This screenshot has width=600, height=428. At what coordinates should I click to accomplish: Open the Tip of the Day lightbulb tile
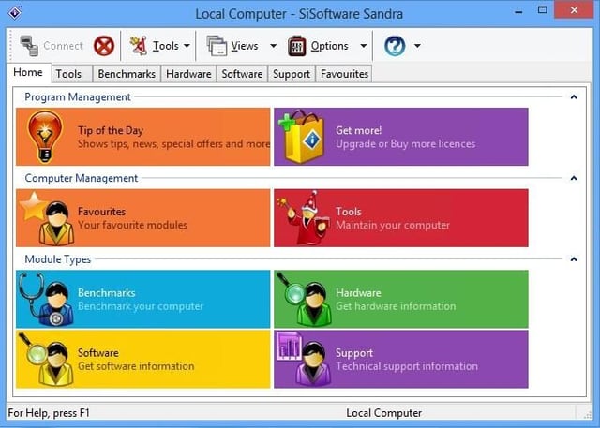(143, 137)
